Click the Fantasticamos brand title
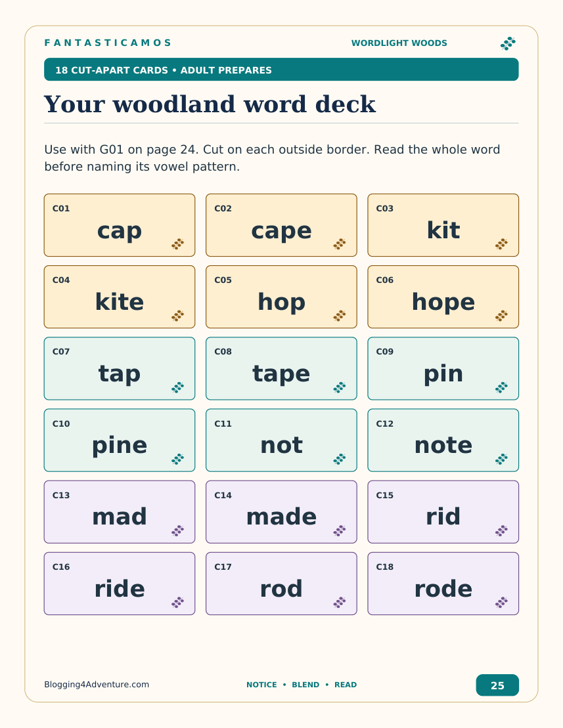The height and width of the screenshot is (728, 563). tap(108, 43)
